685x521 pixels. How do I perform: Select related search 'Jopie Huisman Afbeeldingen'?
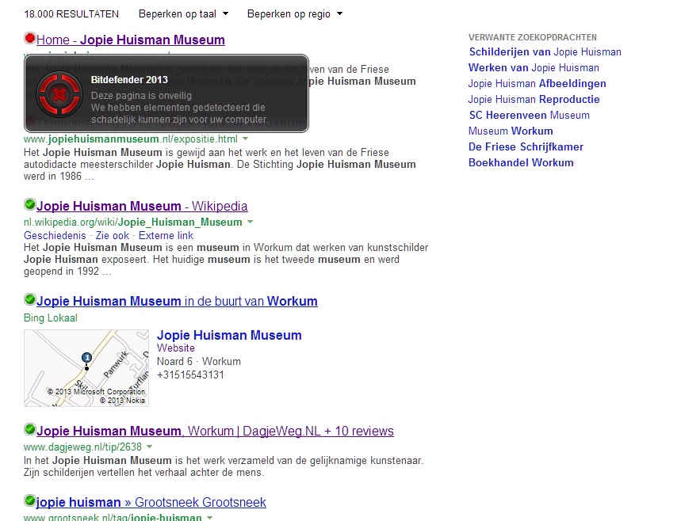pyautogui.click(x=538, y=83)
